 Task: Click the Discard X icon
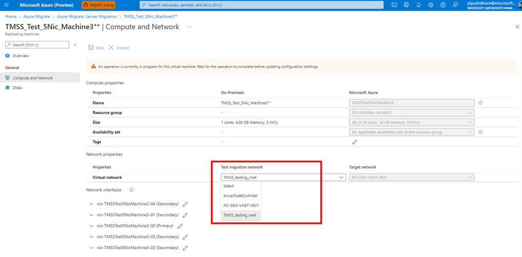(111, 48)
